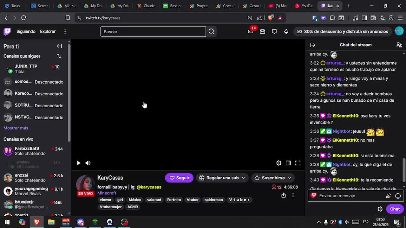Click 30% de descuento offer button
The width and height of the screenshot is (406, 228).
(x=343, y=31)
